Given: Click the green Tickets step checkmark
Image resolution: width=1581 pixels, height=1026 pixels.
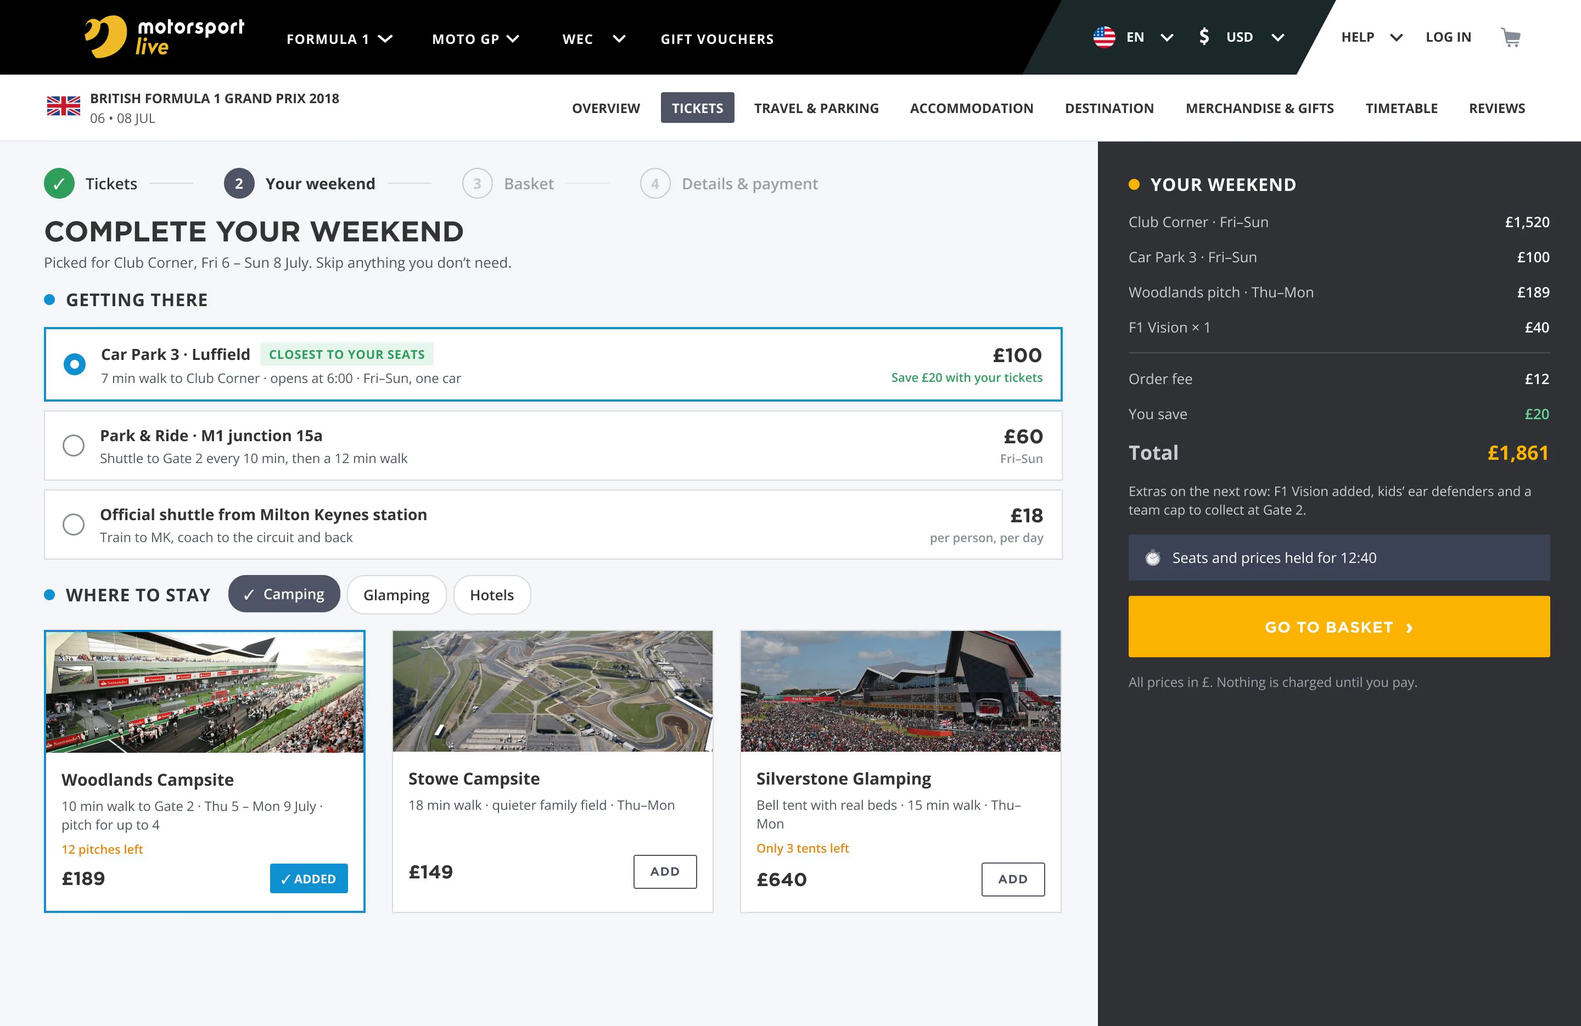Looking at the screenshot, I should coord(59,184).
